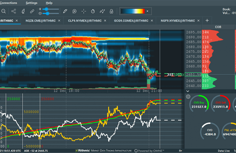Image resolution: width=236 pixels, height=153 pixels.
Task: Click the ASK ~52 at 2668.75 status
Action: tap(36, 151)
